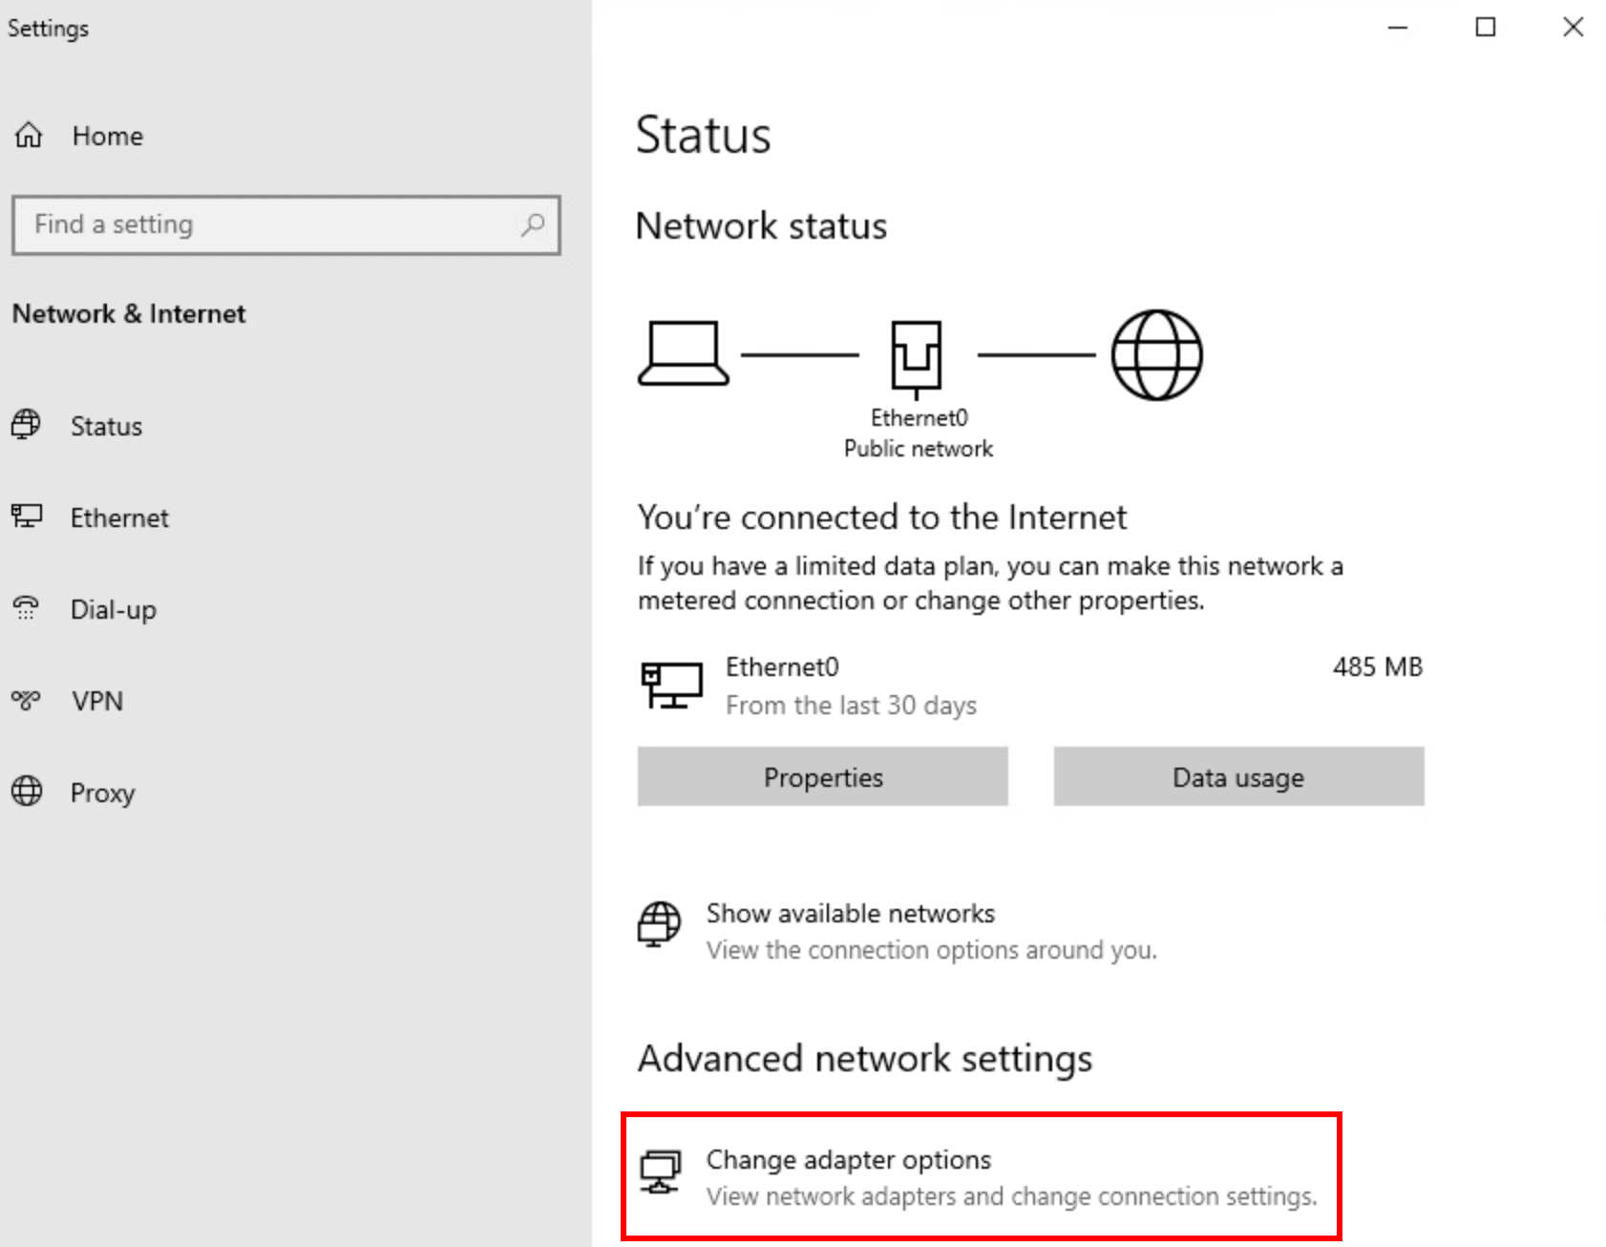Open the Proxy settings page
The image size is (1606, 1247).
[x=102, y=793]
